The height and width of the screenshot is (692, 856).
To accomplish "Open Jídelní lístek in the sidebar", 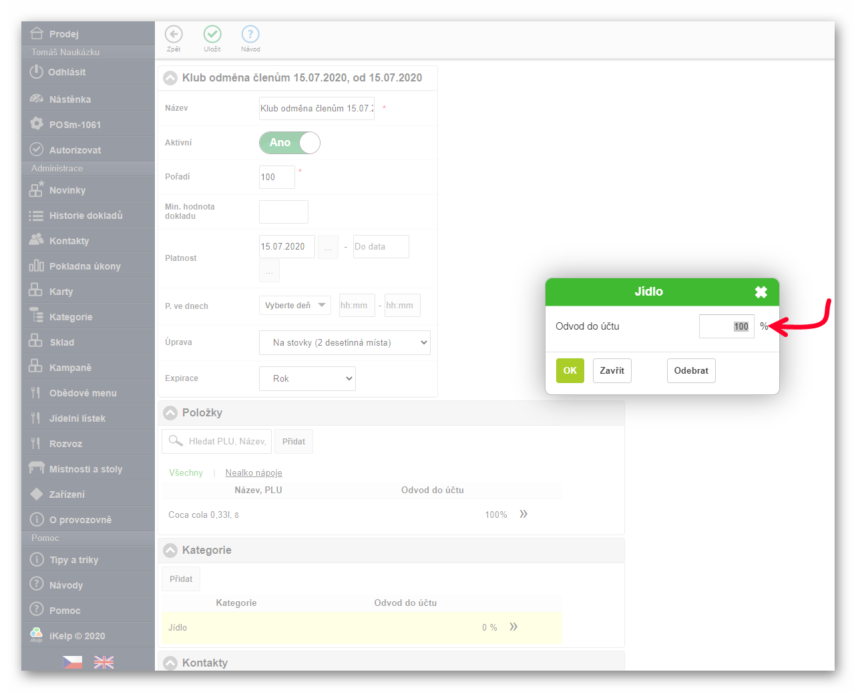I will (77, 418).
